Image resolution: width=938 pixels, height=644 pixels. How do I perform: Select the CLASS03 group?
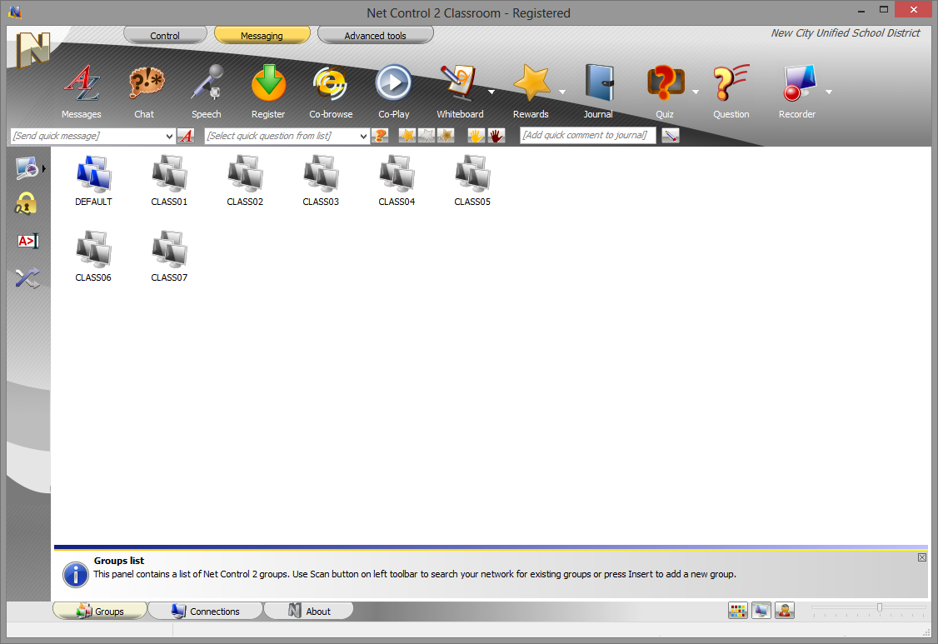[x=321, y=181]
